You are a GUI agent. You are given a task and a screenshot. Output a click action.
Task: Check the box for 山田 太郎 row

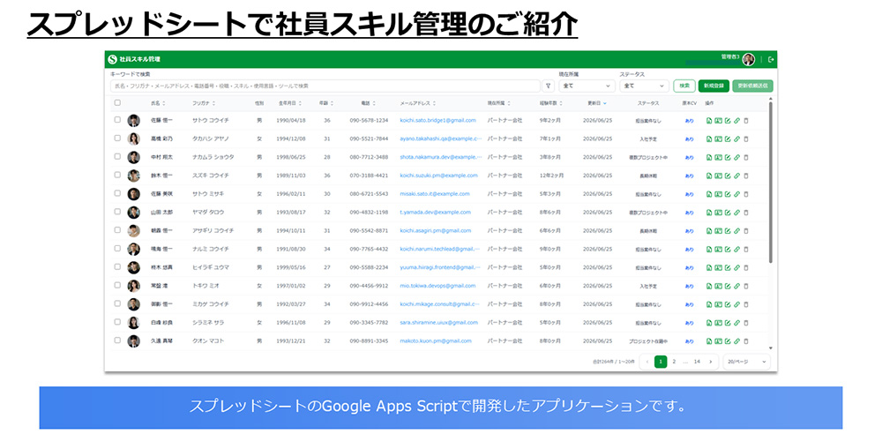117,212
